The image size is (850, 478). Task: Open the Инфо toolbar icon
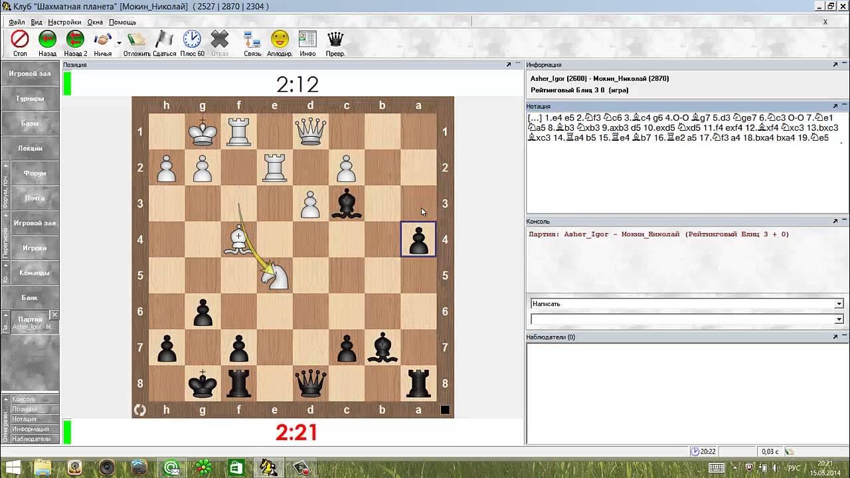[x=307, y=40]
